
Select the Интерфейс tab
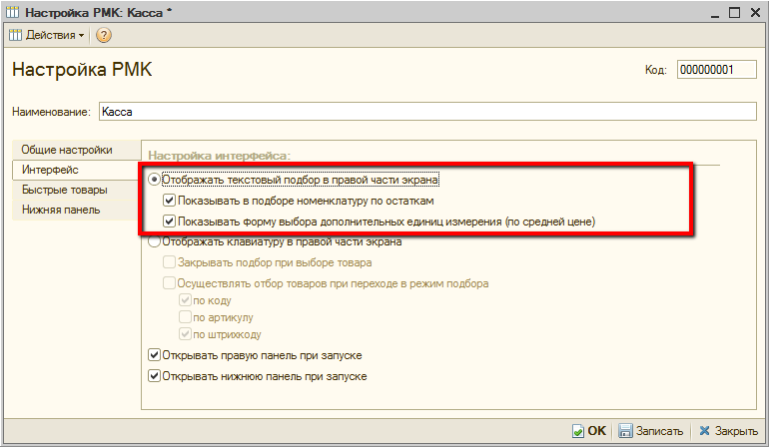[50, 170]
